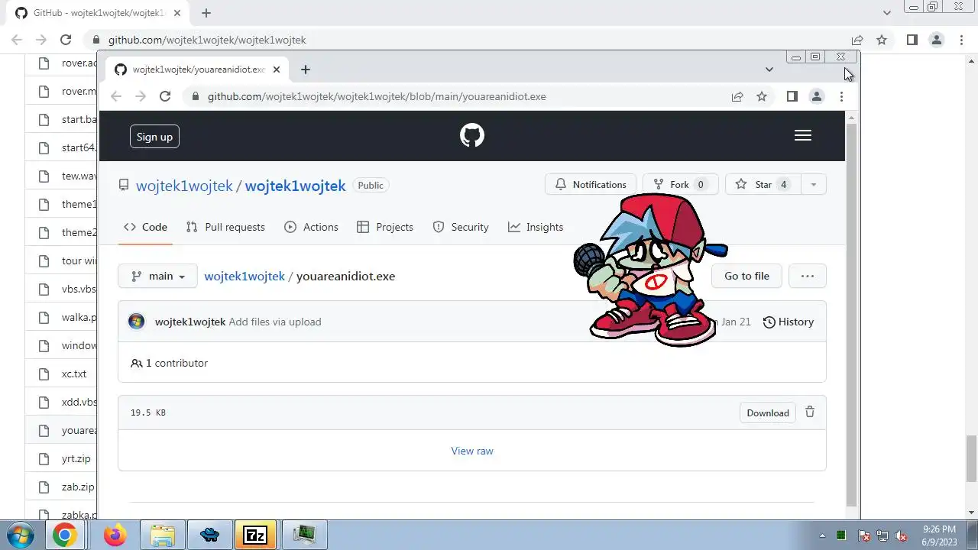Open the Actions tab
Image resolution: width=978 pixels, height=550 pixels.
[311, 227]
